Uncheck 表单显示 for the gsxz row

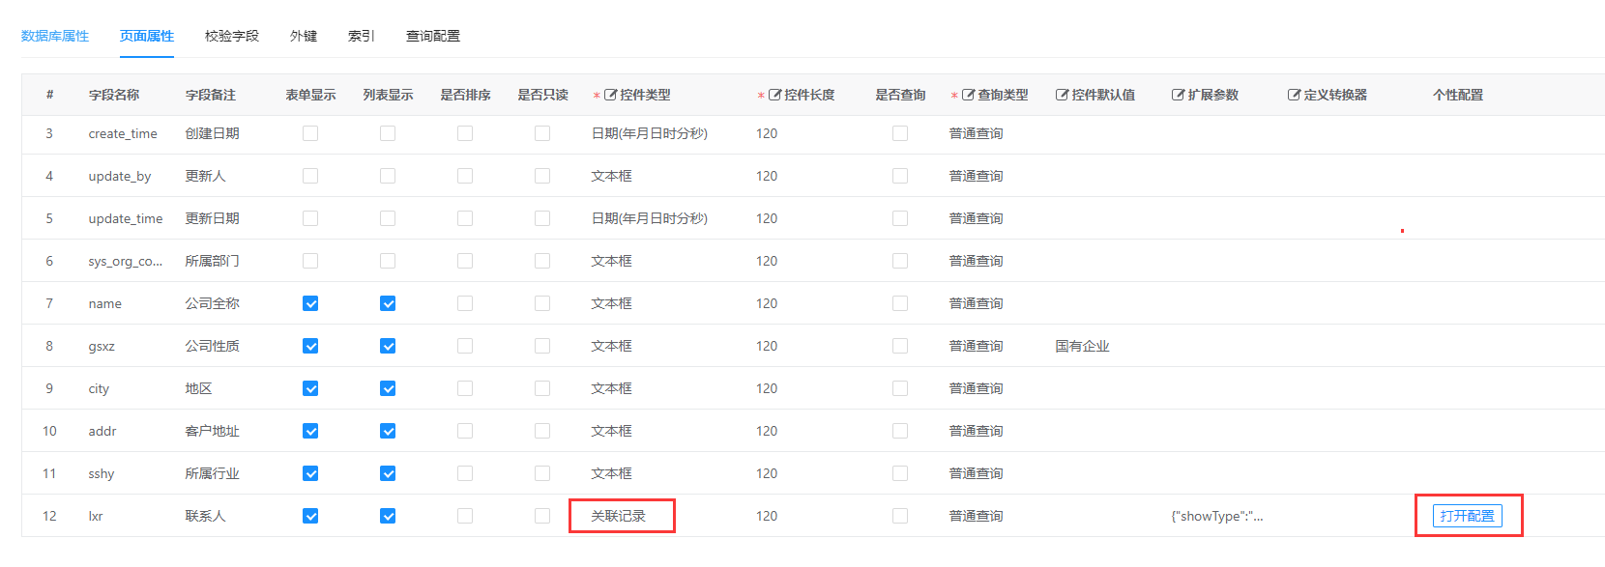point(310,346)
